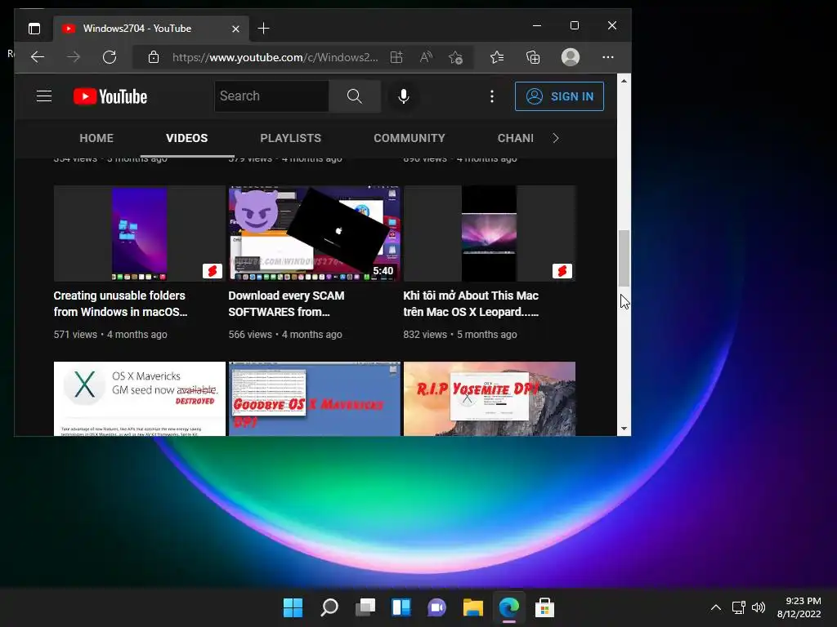The image size is (837, 627).
Task: Click the Microsoft Edge taskbar icon
Action: click(508, 607)
